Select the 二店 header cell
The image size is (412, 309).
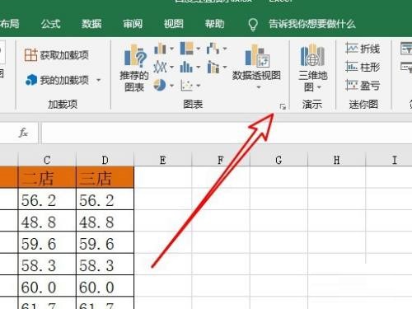[x=47, y=177]
